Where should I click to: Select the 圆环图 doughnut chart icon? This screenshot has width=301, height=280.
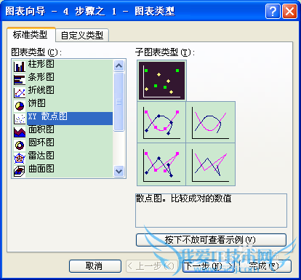pos(20,145)
